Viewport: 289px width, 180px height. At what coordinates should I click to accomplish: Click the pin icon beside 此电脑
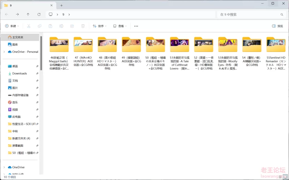[37, 117]
